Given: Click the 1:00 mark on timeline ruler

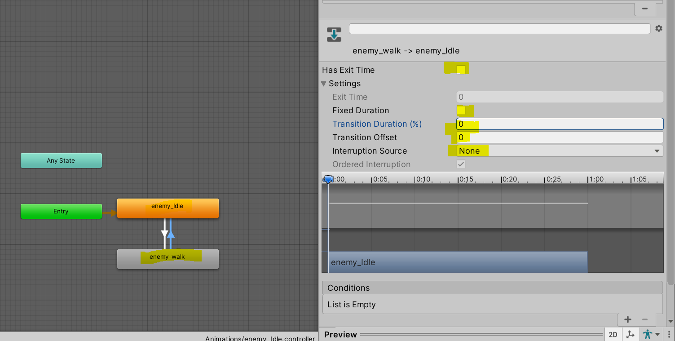Looking at the screenshot, I should click(596, 179).
